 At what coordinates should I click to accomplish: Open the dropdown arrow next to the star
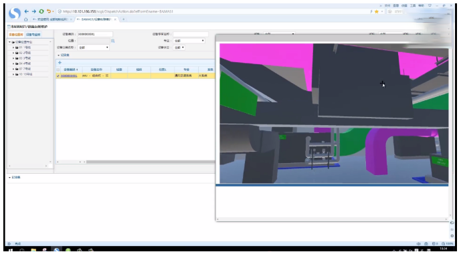click(382, 11)
